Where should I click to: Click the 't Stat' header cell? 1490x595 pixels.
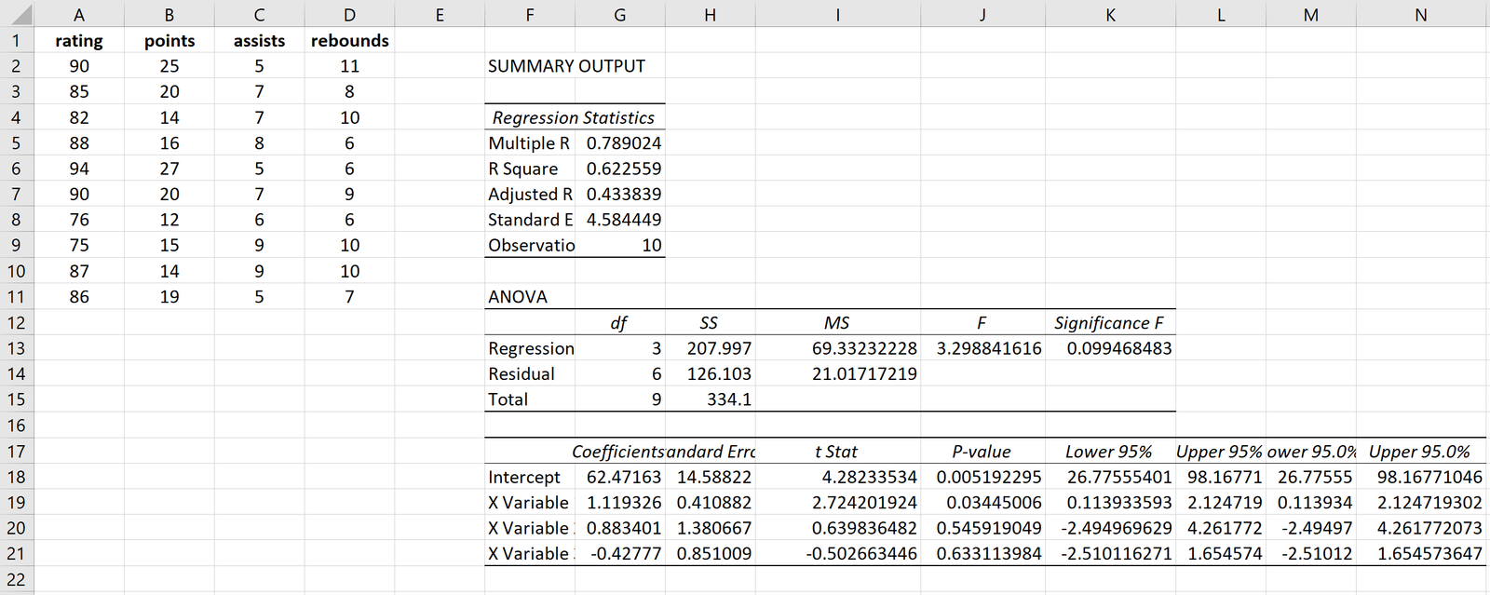pos(838,452)
